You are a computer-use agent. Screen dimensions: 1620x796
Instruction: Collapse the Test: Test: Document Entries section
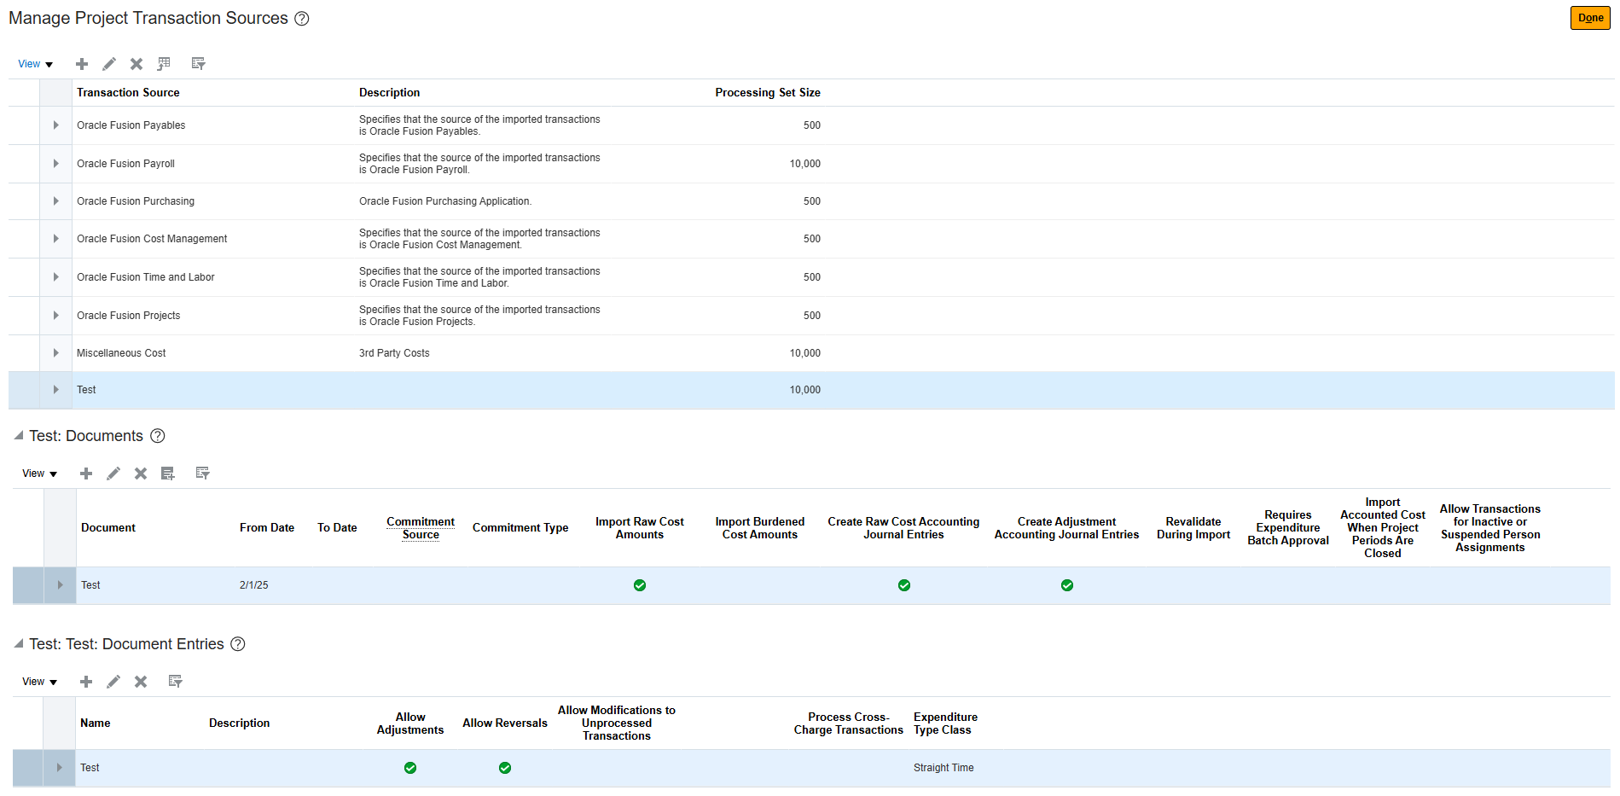(x=19, y=644)
